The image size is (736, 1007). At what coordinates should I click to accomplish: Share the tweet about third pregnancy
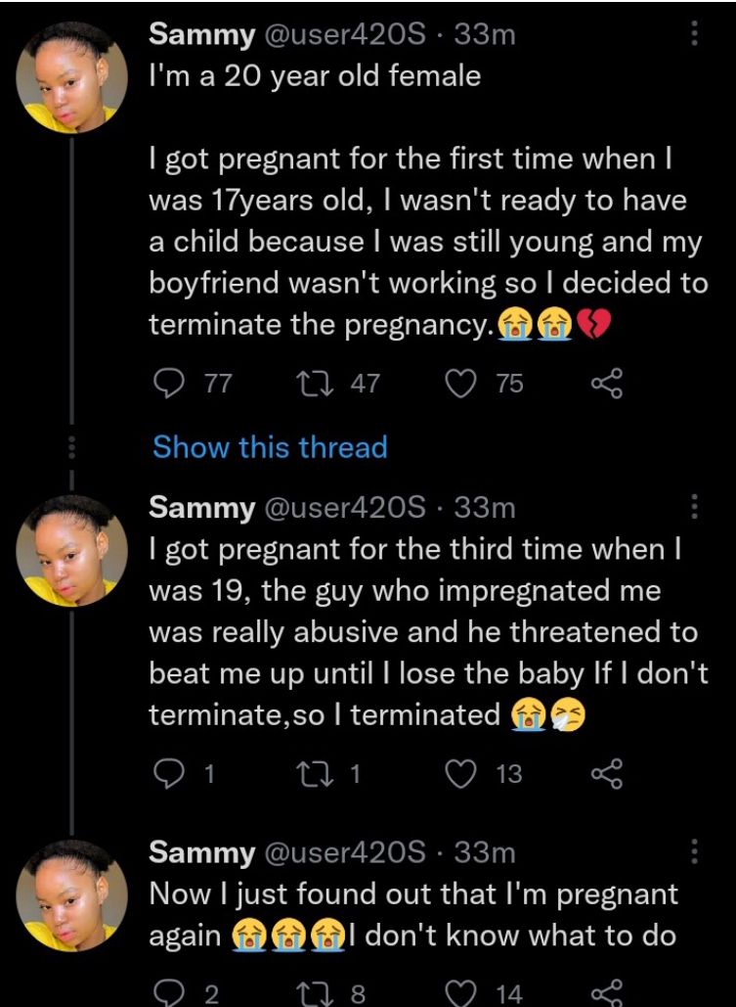click(x=607, y=774)
